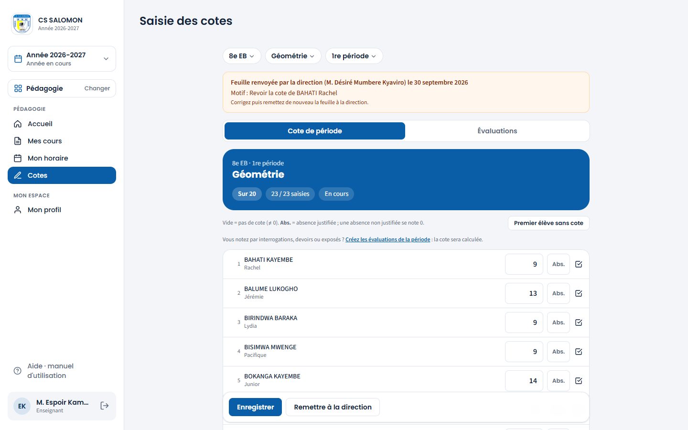688x430 pixels.
Task: Open the Cotes sidebar item
Action: 62,175
